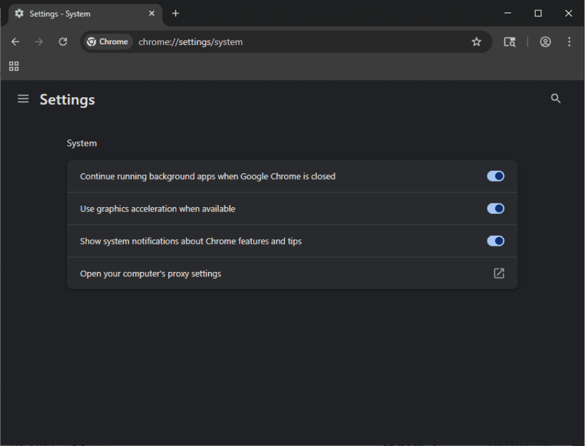Screen dimensions: 585x446
Task: Search settings with the magnifier icon
Action: 556,99
